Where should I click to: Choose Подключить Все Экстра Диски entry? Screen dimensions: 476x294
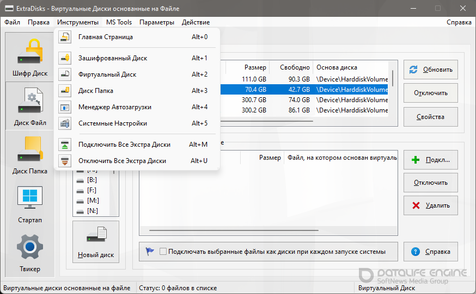pos(137,145)
